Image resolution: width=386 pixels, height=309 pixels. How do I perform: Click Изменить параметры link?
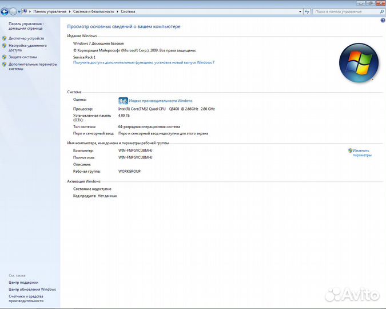pyautogui.click(x=362, y=153)
